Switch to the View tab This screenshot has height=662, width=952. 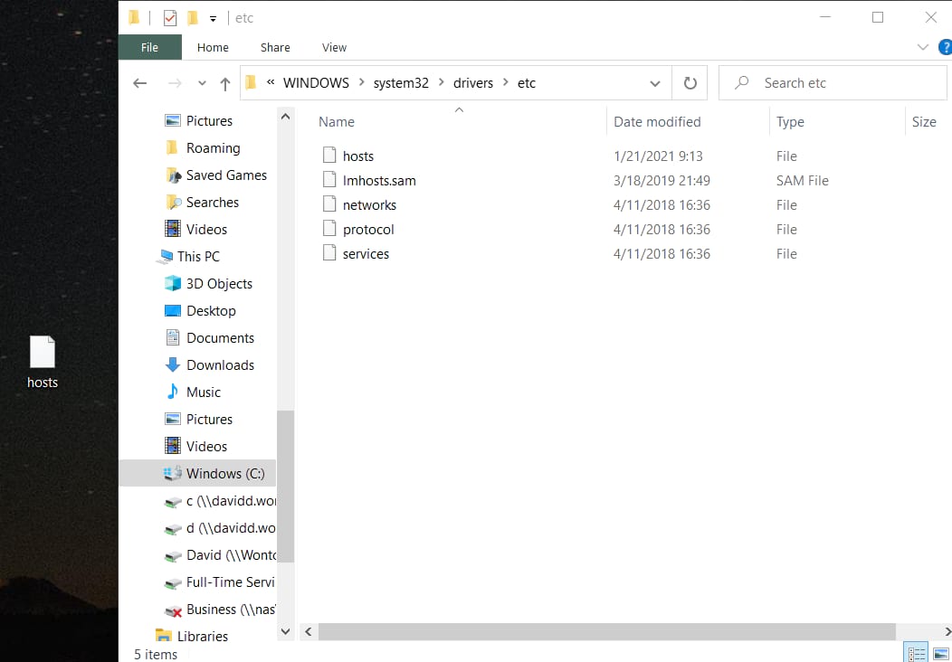(x=334, y=47)
